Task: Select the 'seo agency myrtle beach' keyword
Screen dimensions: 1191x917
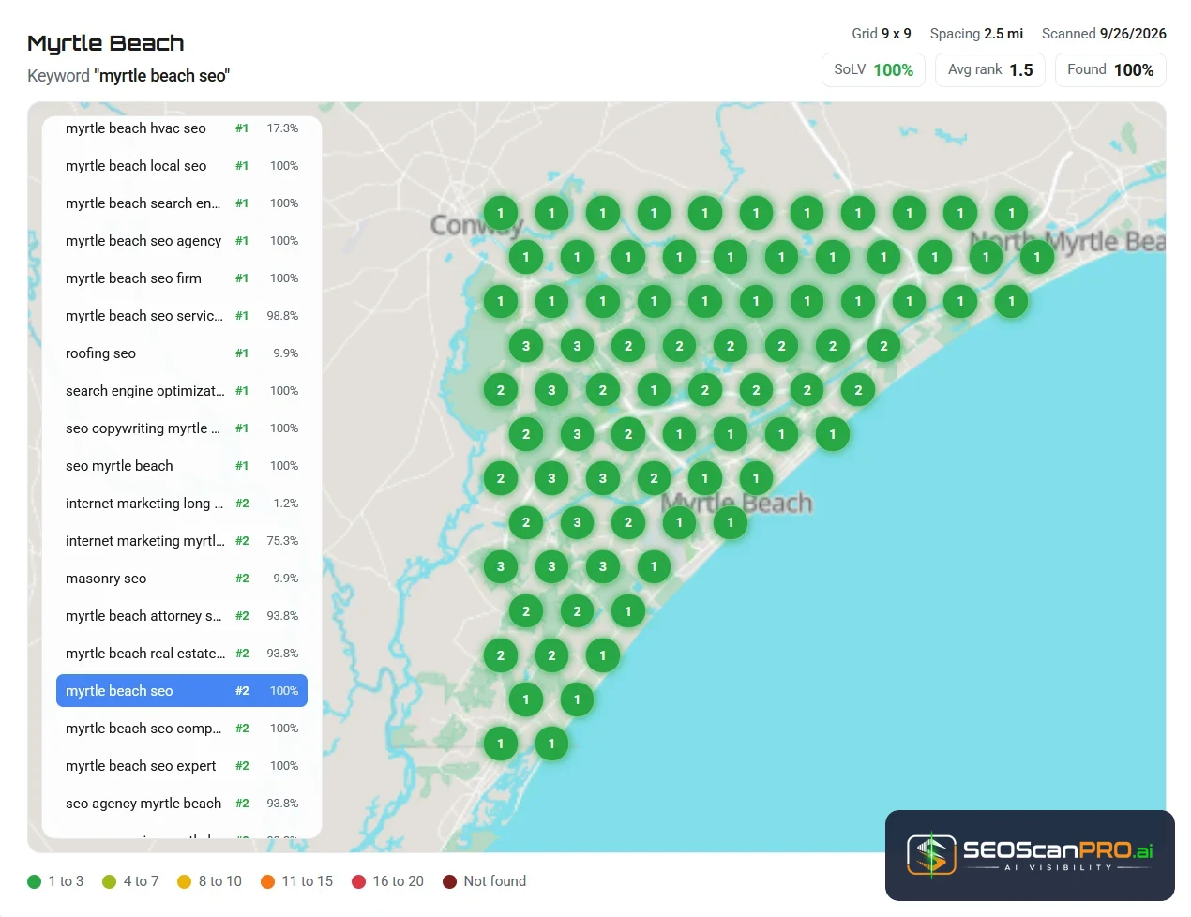Action: [182, 804]
